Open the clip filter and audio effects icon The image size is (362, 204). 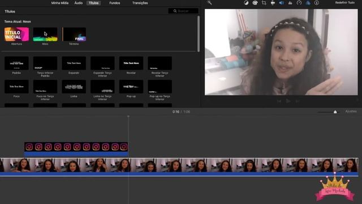(x=308, y=3)
